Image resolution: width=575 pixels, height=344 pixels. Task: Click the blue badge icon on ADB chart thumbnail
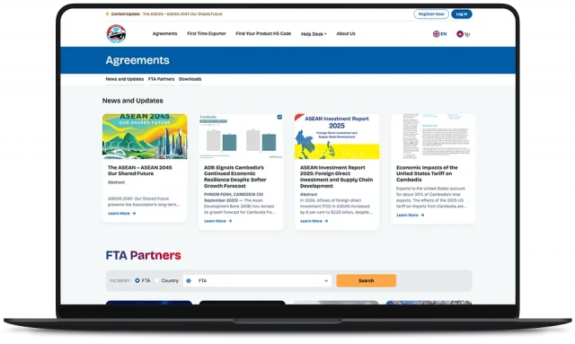tap(279, 117)
